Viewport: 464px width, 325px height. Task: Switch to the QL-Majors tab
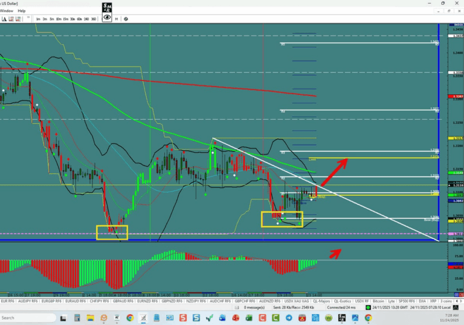321,301
